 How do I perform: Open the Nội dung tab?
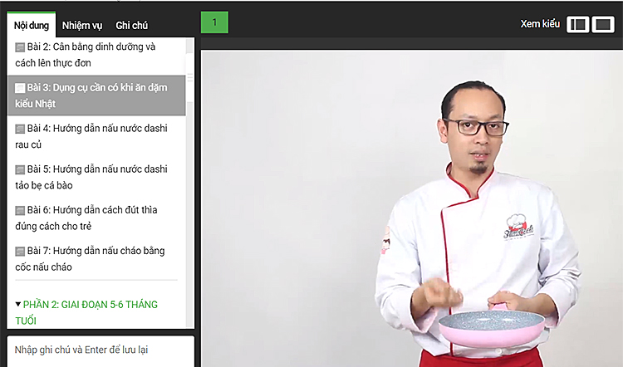click(32, 26)
